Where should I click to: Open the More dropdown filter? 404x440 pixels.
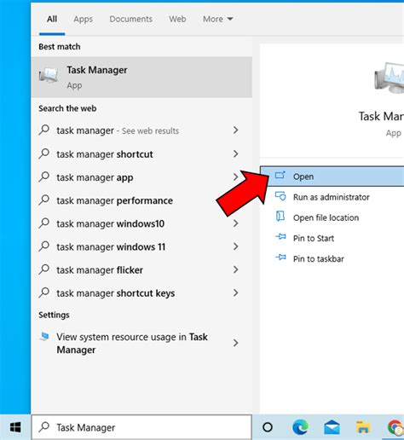[218, 19]
